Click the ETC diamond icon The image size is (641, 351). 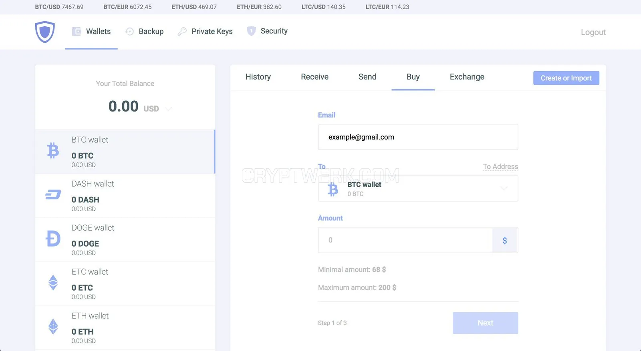click(53, 283)
